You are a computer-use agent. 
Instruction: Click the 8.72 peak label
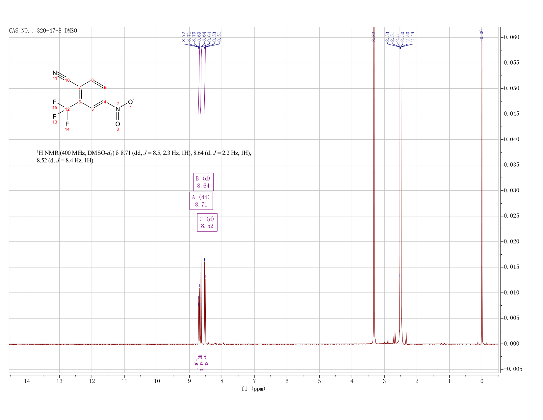pyautogui.click(x=184, y=37)
